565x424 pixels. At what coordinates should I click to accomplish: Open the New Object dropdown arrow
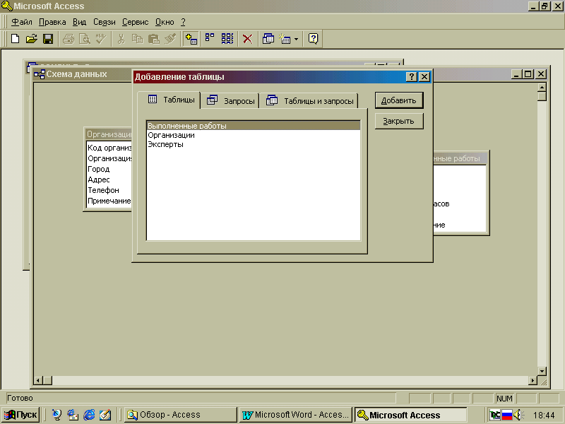tap(296, 39)
